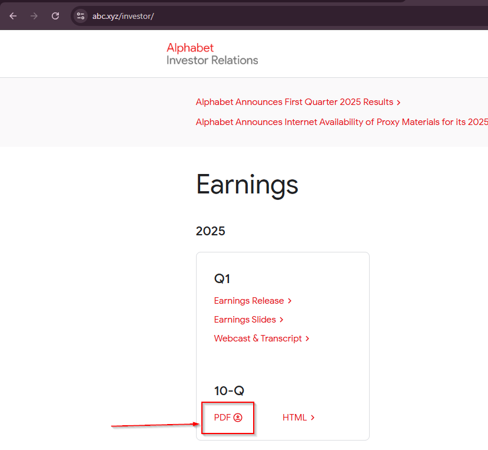Click the PDF download circle icon
The image size is (488, 450).
coord(238,418)
